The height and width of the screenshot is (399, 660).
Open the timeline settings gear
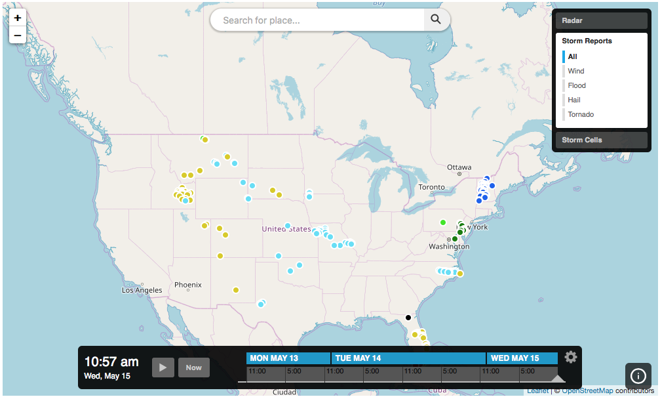pyautogui.click(x=570, y=357)
